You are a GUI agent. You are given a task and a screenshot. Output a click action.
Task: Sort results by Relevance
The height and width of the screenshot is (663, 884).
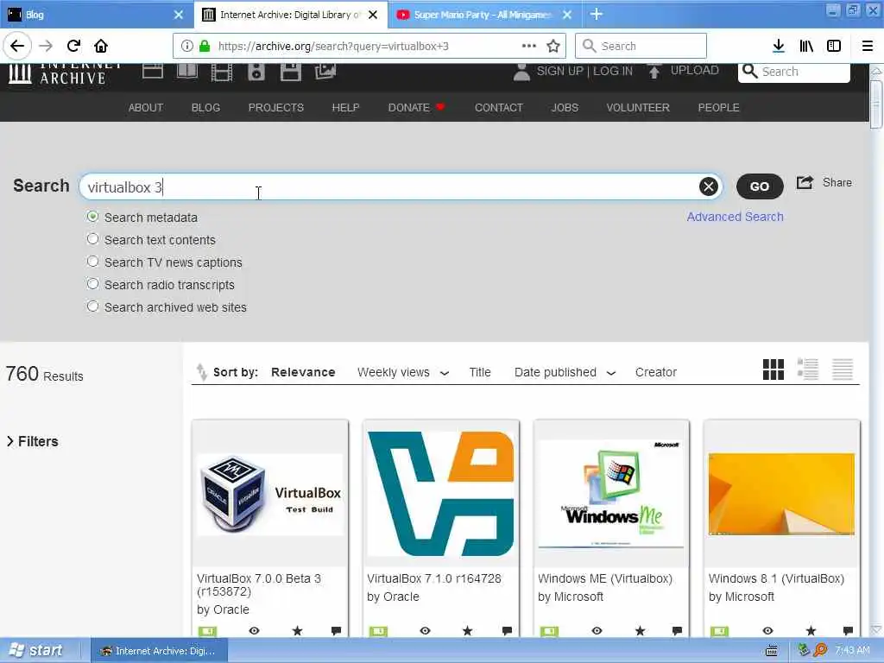click(303, 373)
